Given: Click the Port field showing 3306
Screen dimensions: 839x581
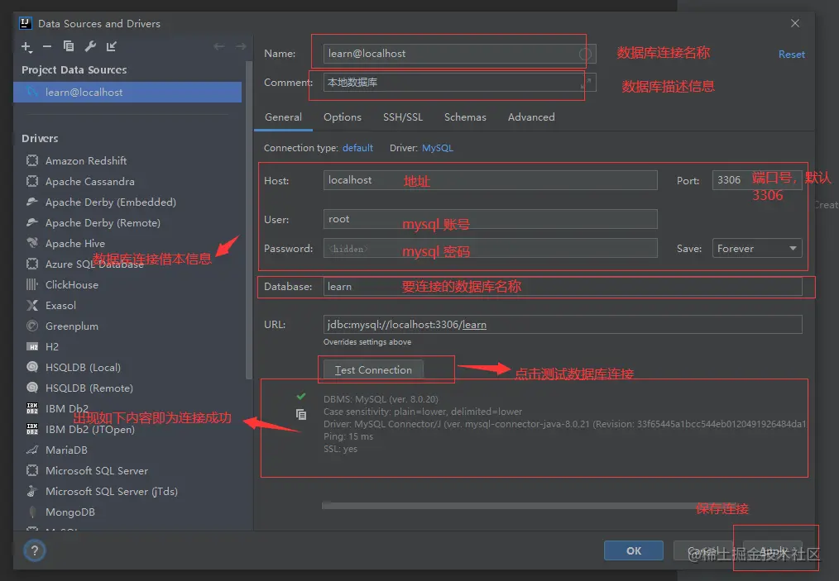Looking at the screenshot, I should 756,180.
